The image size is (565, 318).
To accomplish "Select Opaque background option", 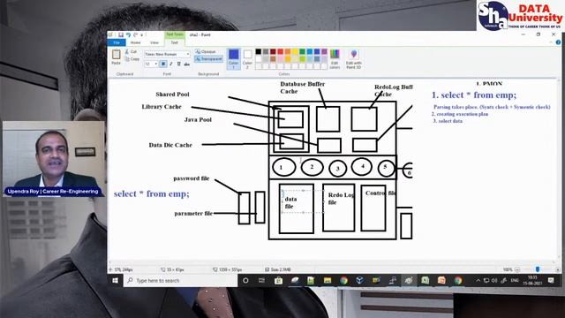I will (206, 51).
